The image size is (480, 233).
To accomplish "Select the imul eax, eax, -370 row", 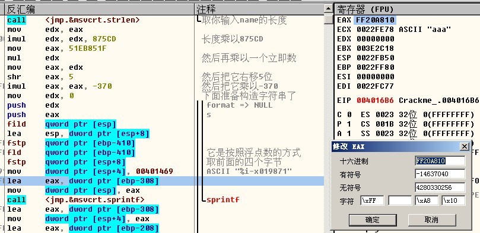I will coord(100,86).
